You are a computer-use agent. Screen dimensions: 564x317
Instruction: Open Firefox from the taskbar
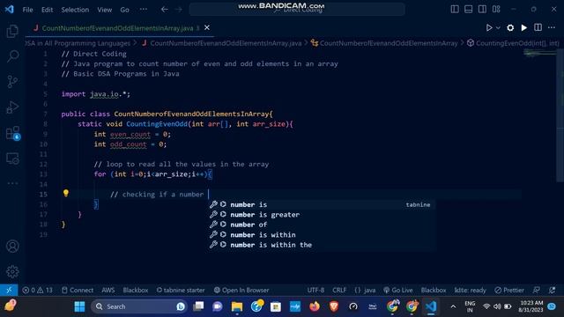pos(315,306)
